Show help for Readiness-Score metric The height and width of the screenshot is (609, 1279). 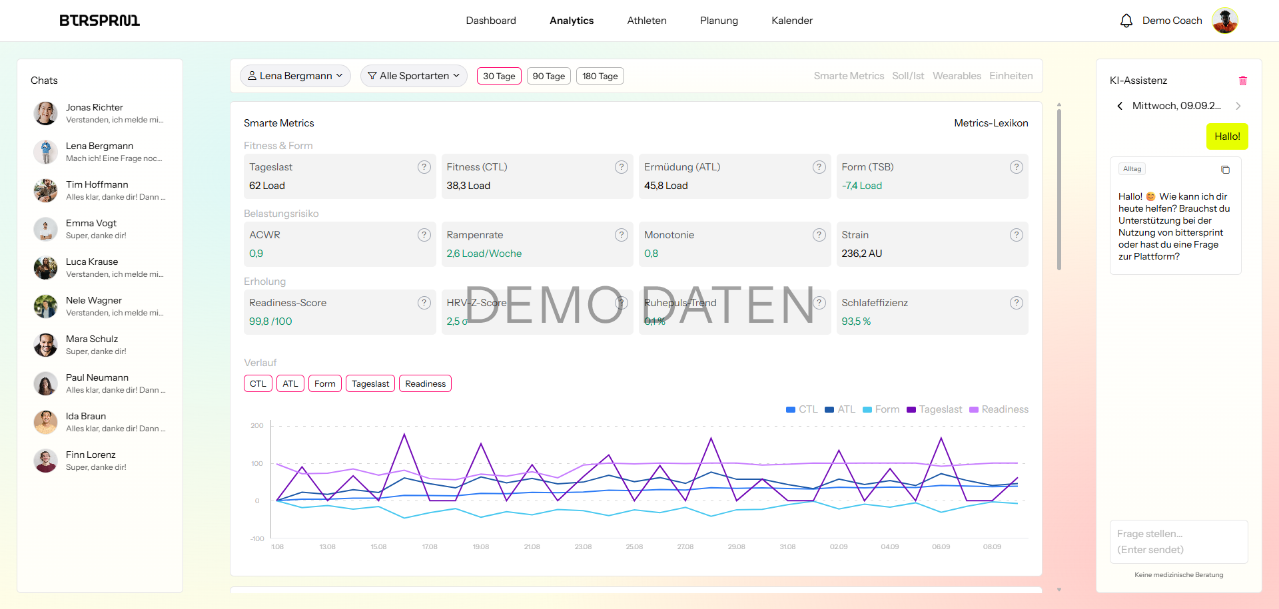[424, 303]
